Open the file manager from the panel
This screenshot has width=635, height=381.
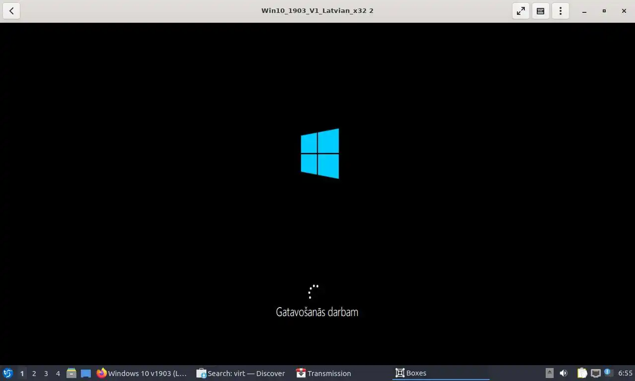point(71,373)
